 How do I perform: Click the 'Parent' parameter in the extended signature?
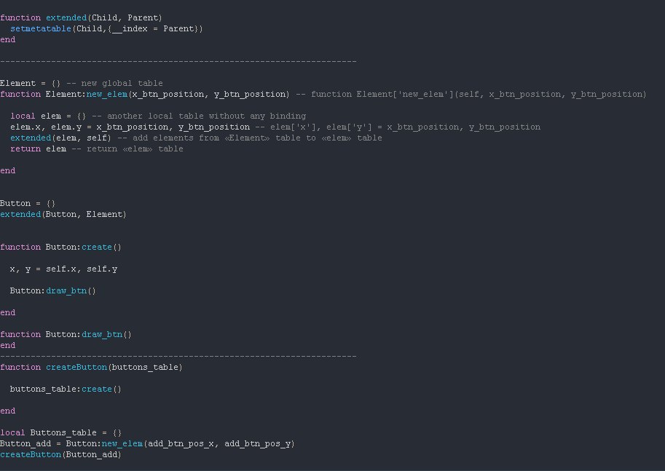143,17
